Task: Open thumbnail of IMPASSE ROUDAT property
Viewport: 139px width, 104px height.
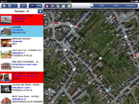Action: point(6,43)
